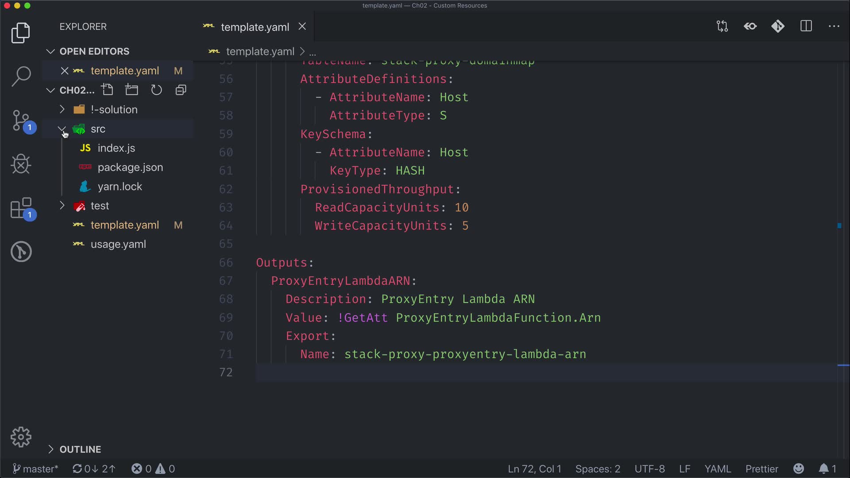The image size is (850, 478).
Task: Click the master branch status item
Action: coord(35,469)
